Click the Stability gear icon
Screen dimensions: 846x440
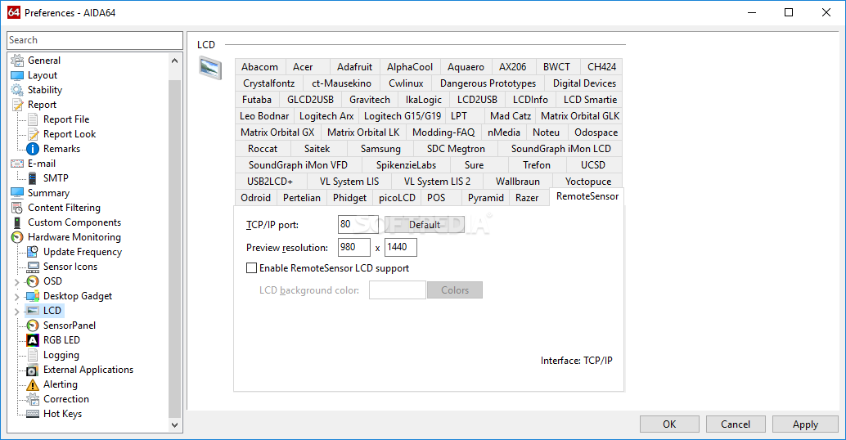[x=17, y=90]
